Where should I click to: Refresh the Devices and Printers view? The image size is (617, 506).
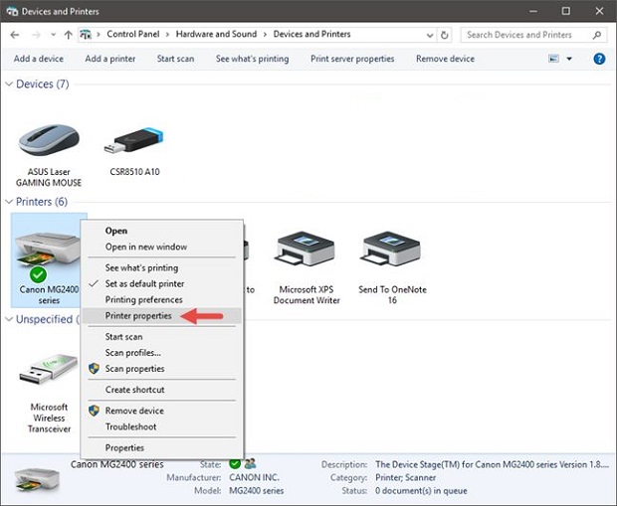point(444,35)
